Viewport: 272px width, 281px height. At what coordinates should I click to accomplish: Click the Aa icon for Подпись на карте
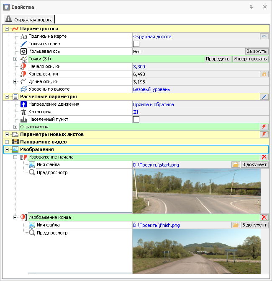click(x=23, y=36)
